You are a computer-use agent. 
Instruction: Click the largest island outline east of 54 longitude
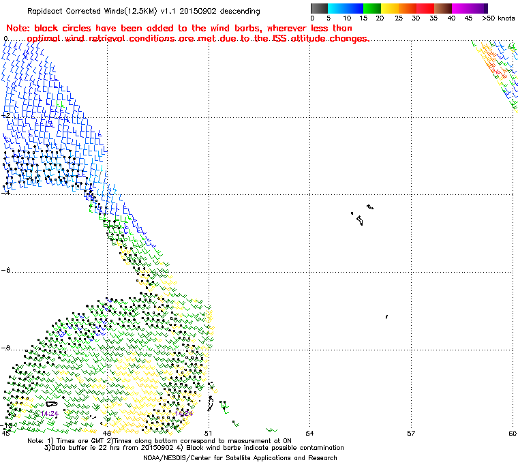360,220
